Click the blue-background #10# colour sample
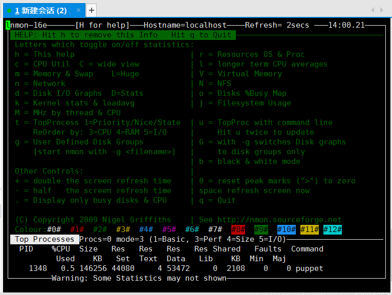392x295 pixels. (287, 229)
